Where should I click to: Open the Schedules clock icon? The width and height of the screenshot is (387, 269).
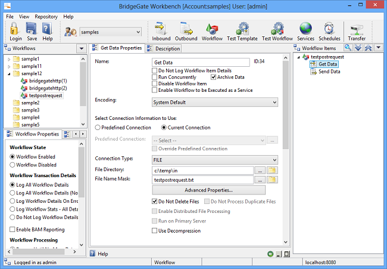click(x=329, y=30)
